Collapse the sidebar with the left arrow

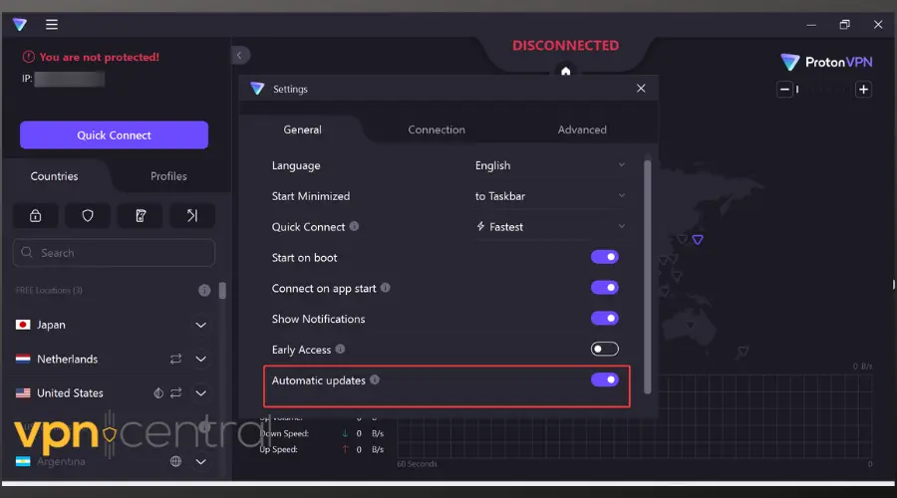pyautogui.click(x=239, y=56)
